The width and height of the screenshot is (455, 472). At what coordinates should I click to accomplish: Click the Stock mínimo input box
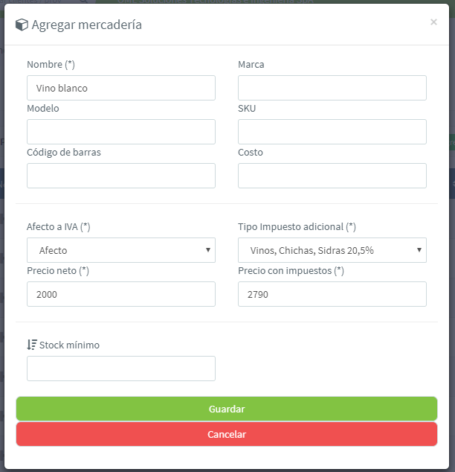(121, 369)
